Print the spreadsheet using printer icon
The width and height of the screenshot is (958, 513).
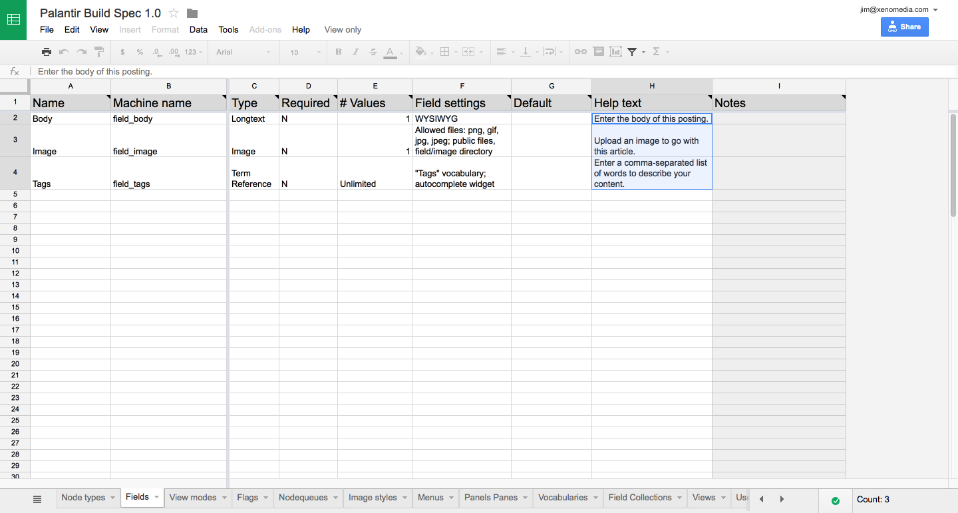pyautogui.click(x=46, y=52)
